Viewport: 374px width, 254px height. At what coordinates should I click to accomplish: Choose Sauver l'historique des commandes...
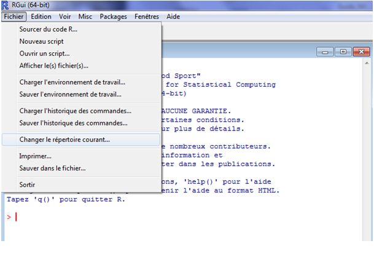(x=81, y=123)
